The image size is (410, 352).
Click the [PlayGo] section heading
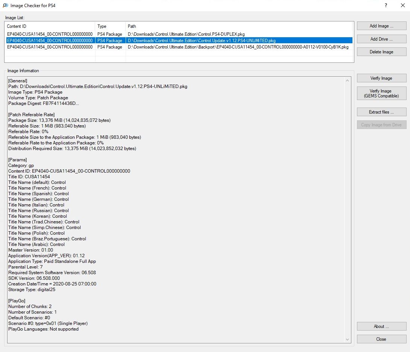(x=17, y=301)
